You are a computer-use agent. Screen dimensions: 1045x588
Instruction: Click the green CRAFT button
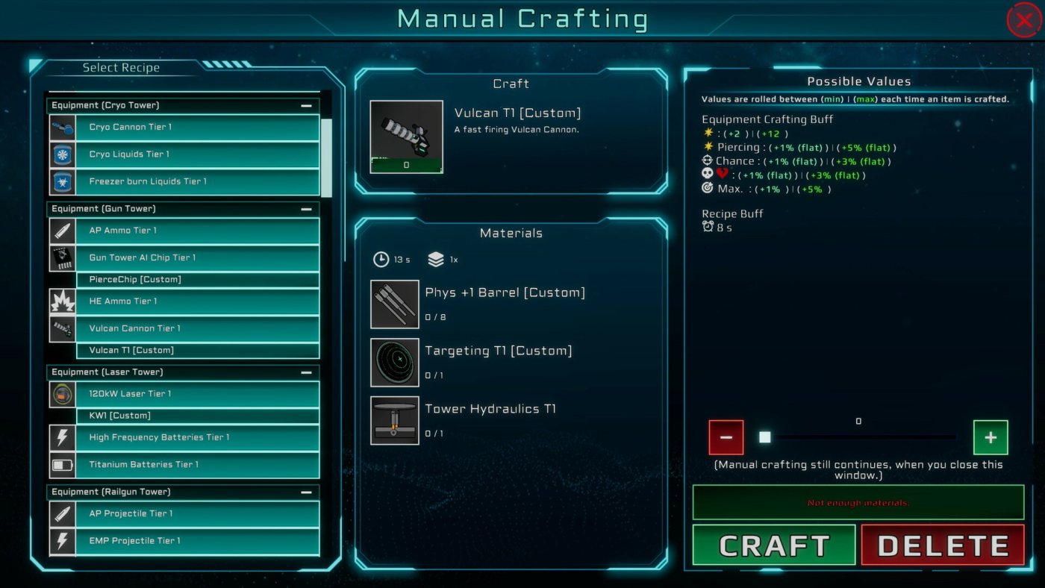(x=774, y=545)
